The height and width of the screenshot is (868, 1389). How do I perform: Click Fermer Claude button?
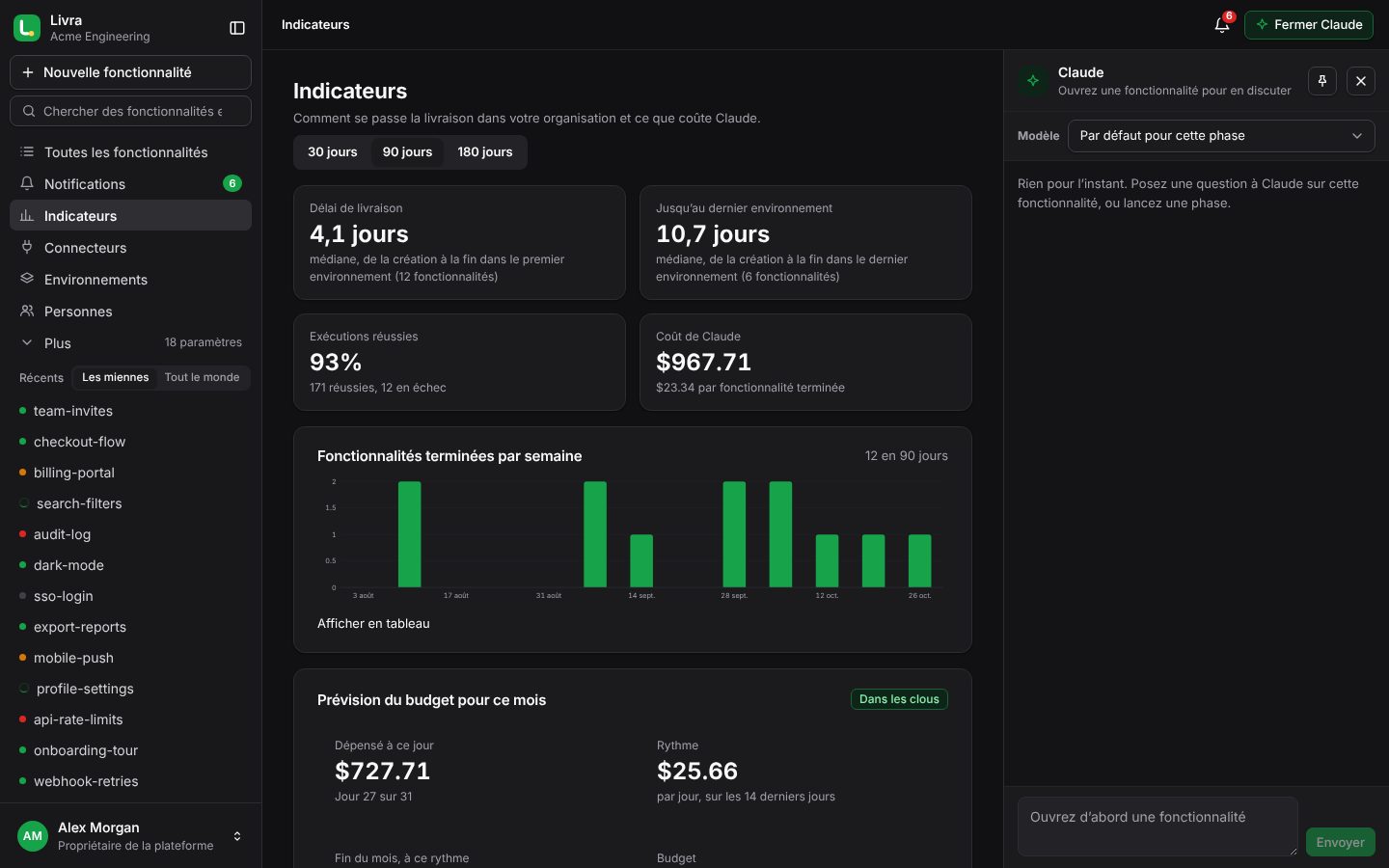(x=1309, y=25)
